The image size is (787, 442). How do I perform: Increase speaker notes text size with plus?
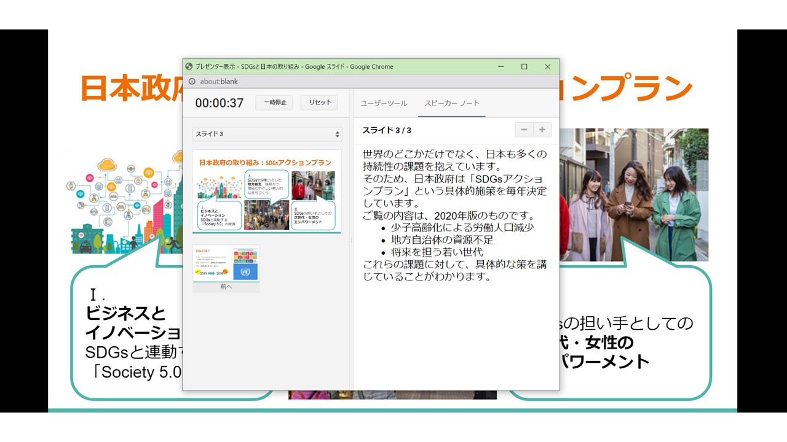pos(542,130)
